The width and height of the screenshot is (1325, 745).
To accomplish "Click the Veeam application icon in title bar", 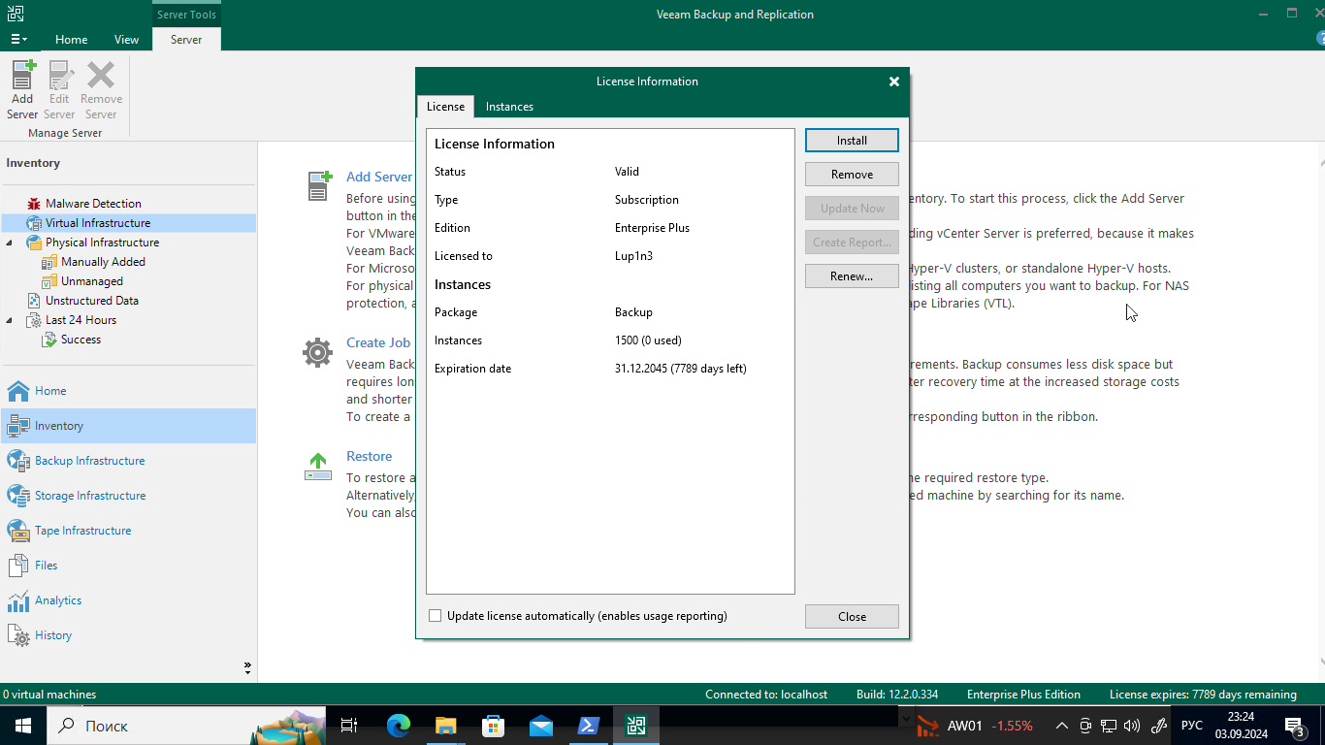I will coord(16,14).
